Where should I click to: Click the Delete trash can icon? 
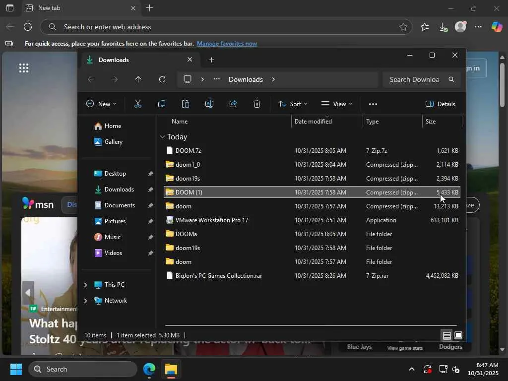click(256, 104)
